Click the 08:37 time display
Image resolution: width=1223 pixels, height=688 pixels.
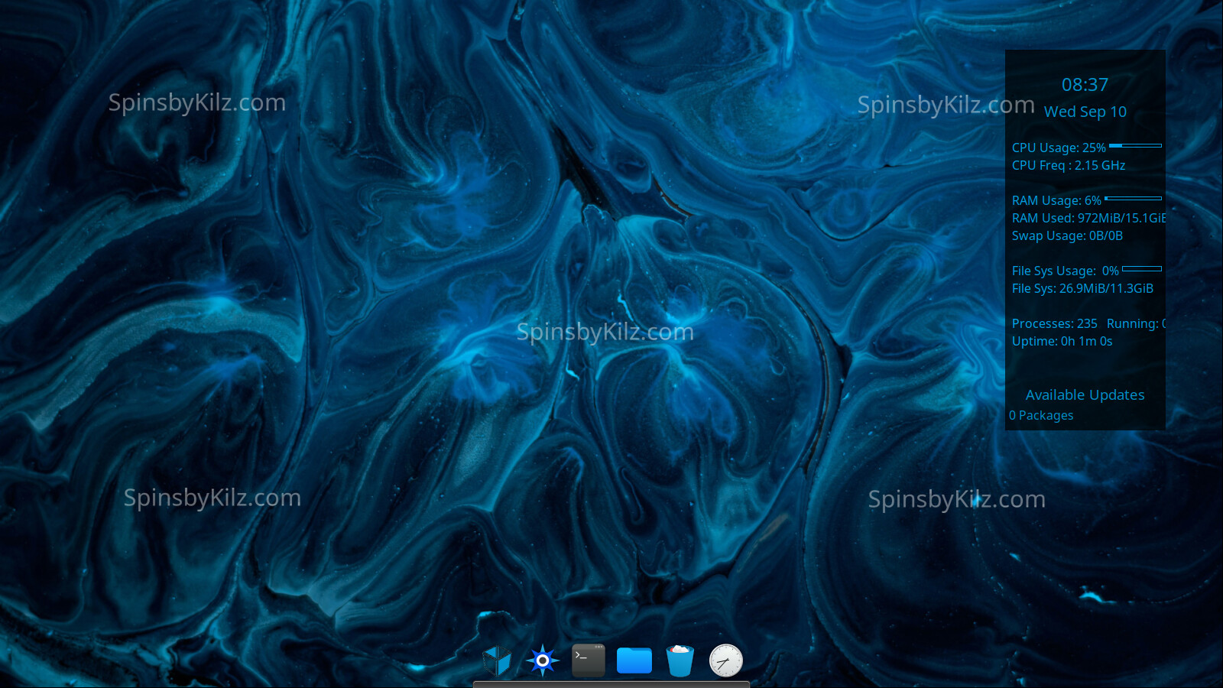coord(1085,85)
